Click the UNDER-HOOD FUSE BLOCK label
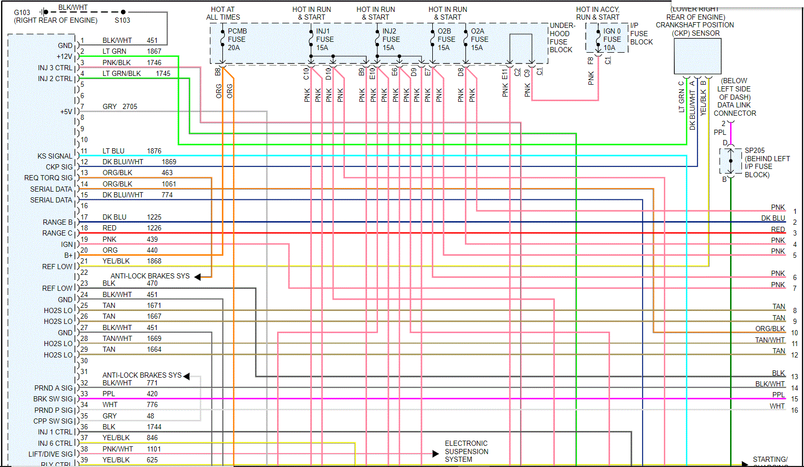Screen dimensions: 804x467 [562, 38]
